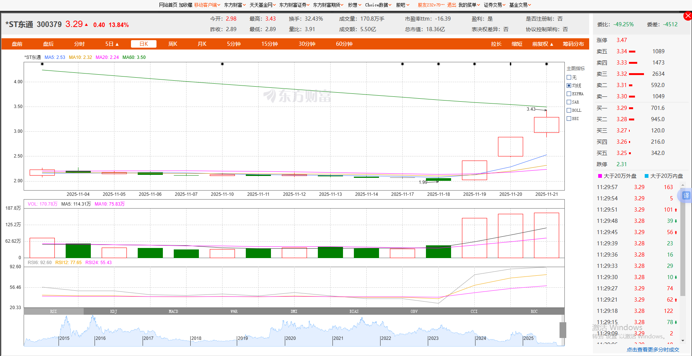Select the W%R indicator tab
Viewport: 692px width, 356px height.
[234, 311]
